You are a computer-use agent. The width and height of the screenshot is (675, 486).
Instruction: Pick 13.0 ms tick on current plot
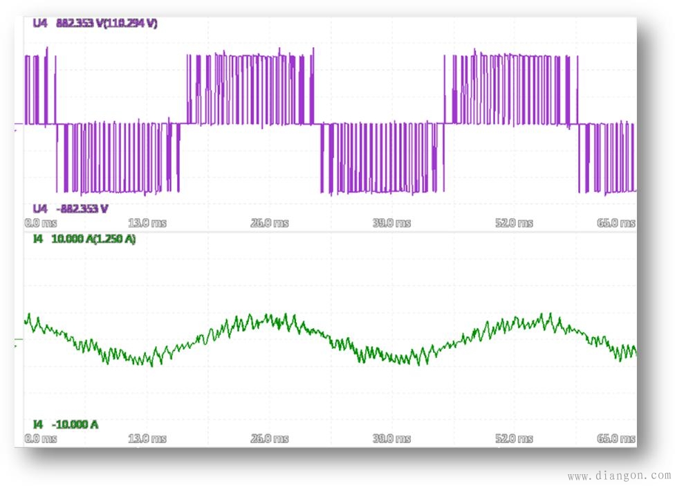pyautogui.click(x=149, y=439)
